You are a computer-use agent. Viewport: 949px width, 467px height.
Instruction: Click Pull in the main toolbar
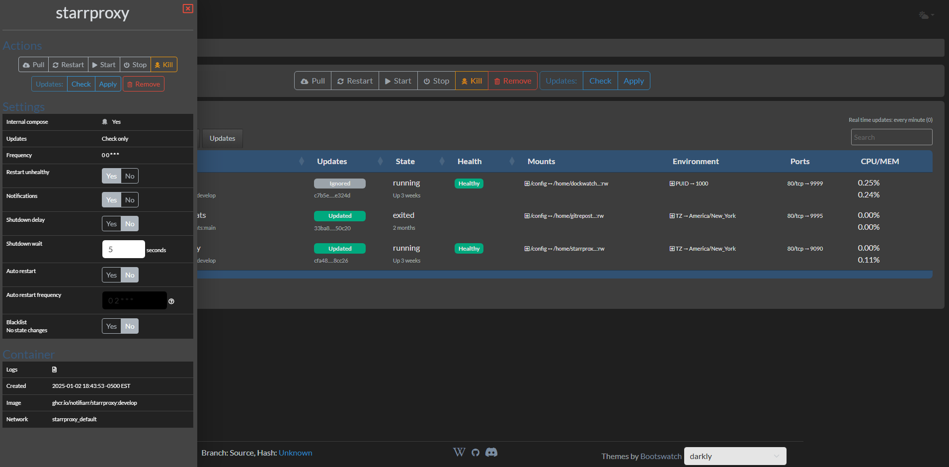pyautogui.click(x=313, y=81)
